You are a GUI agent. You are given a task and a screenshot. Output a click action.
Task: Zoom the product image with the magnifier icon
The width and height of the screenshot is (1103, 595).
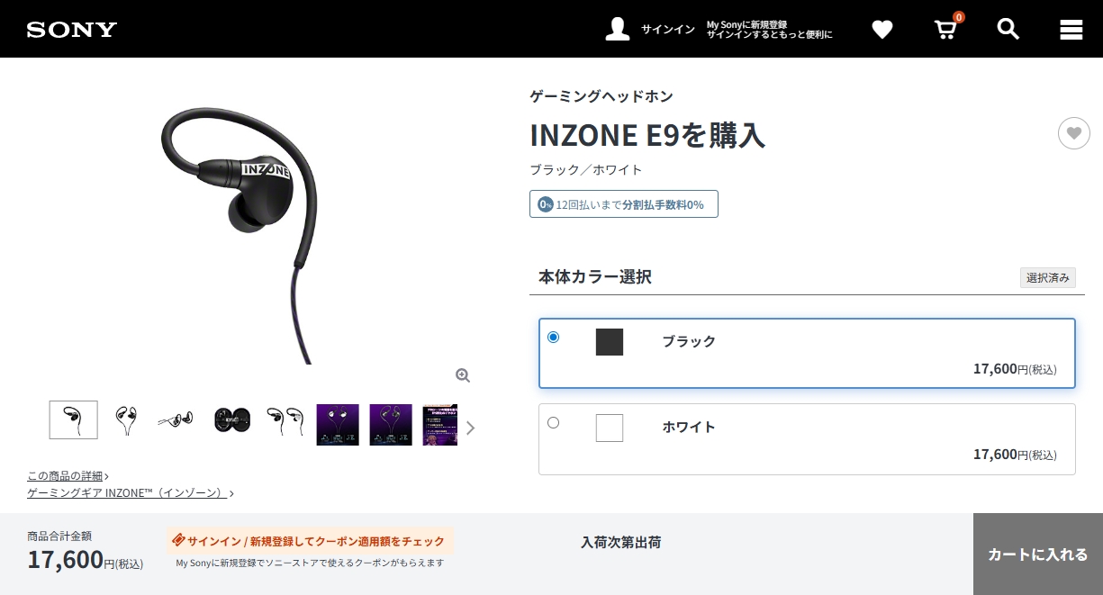point(463,375)
